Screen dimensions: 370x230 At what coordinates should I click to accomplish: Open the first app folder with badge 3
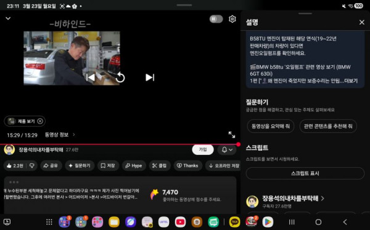pyautogui.click(x=64, y=222)
